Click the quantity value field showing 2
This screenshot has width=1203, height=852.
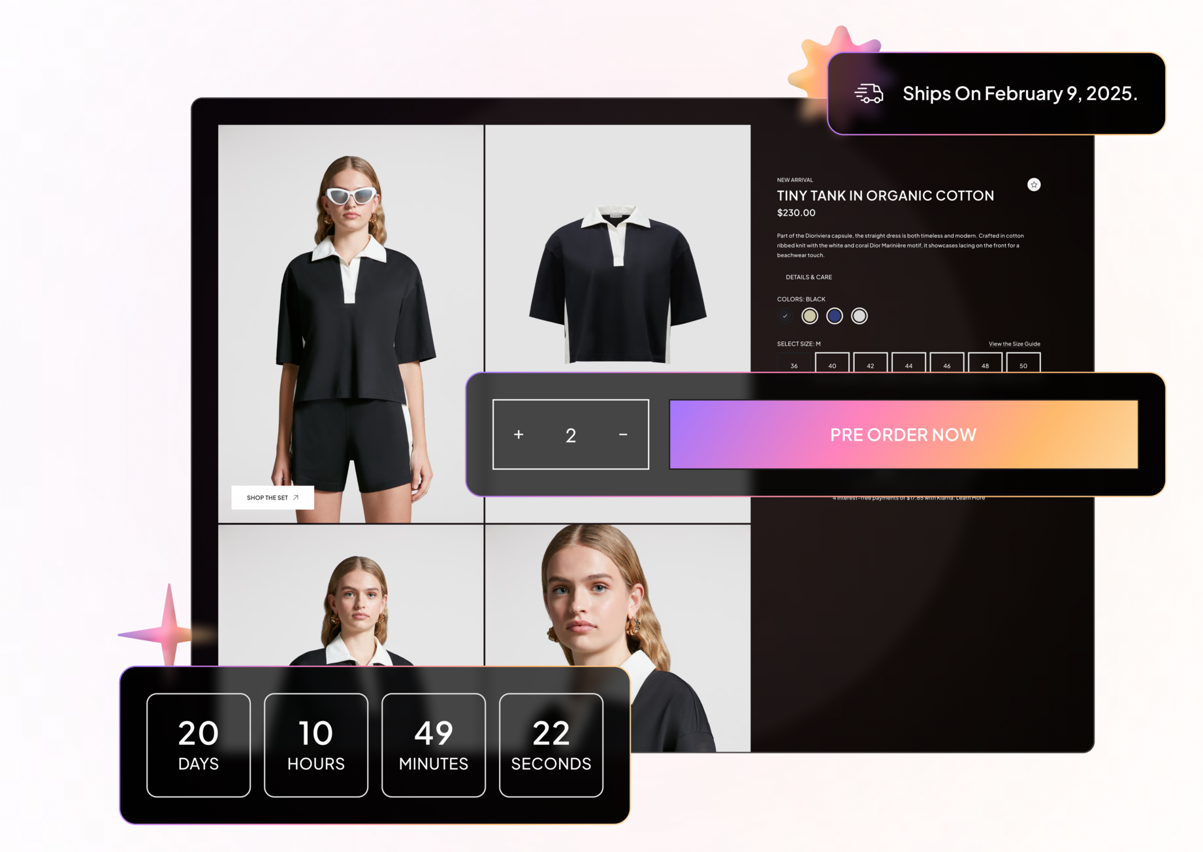click(571, 435)
